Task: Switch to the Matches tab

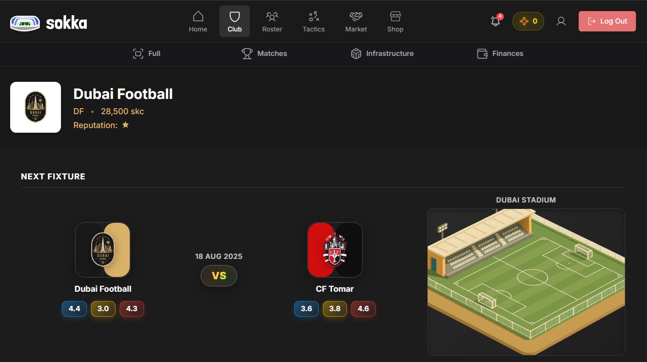Action: [264, 54]
